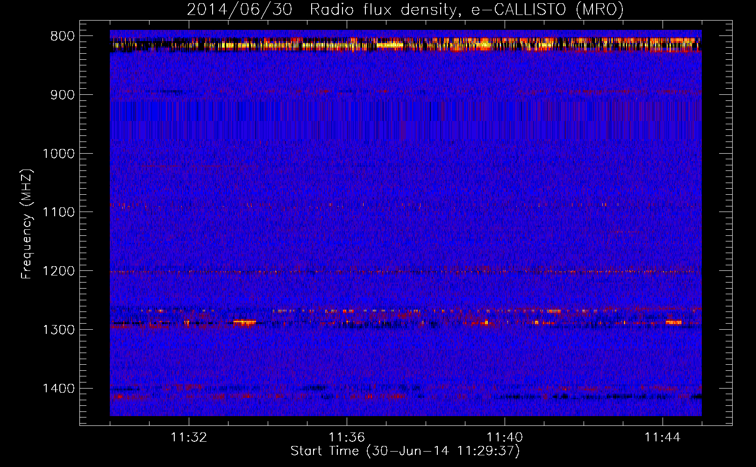Click the 1300 frequency tick label
756x467 pixels.
pos(58,330)
